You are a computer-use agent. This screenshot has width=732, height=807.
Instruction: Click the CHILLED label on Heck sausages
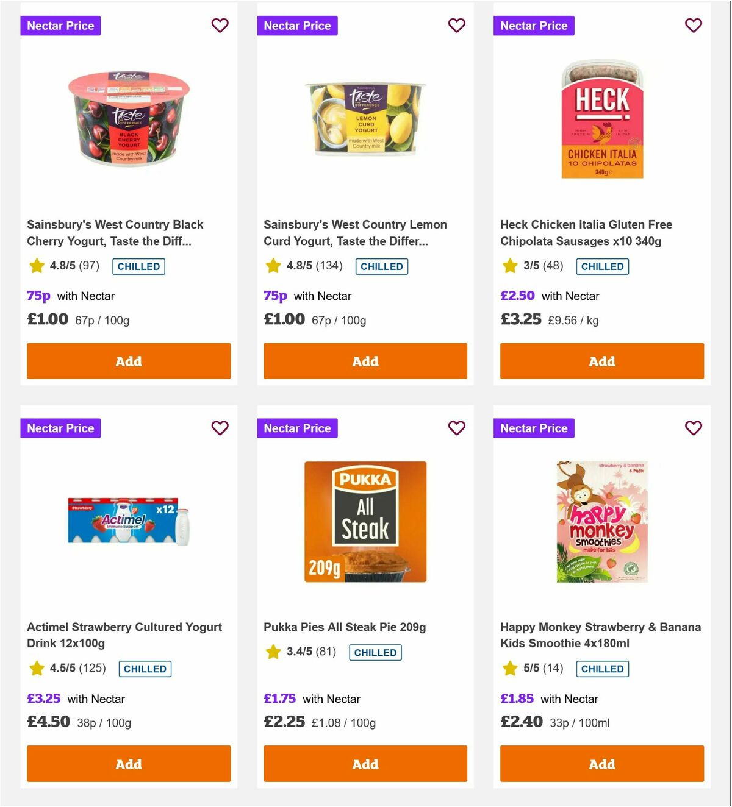(603, 266)
